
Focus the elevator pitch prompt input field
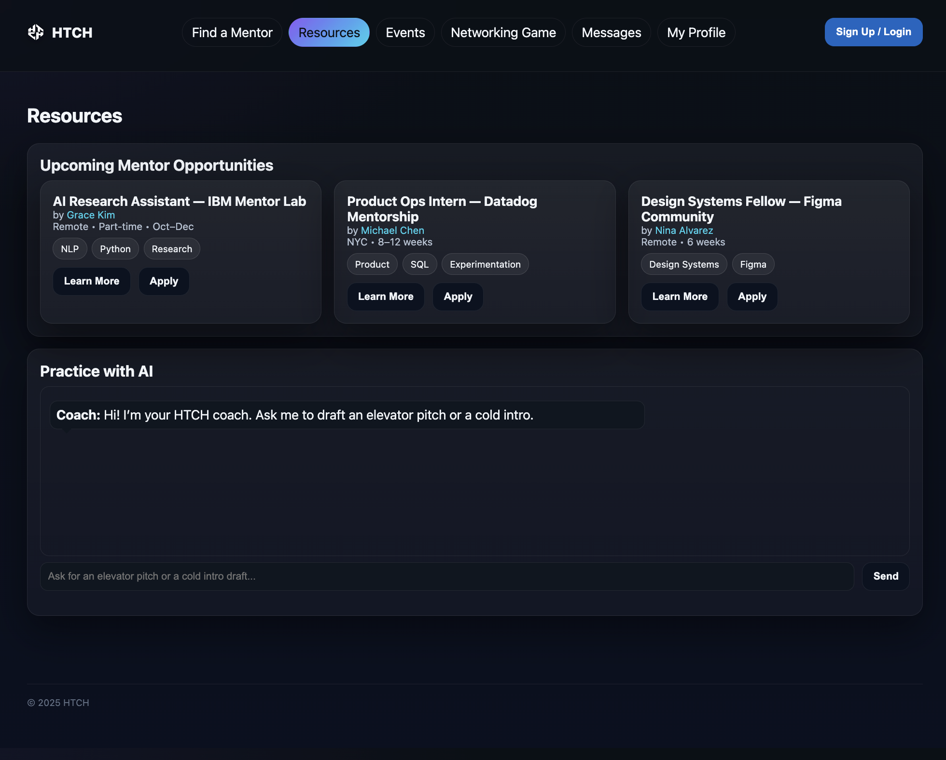446,576
